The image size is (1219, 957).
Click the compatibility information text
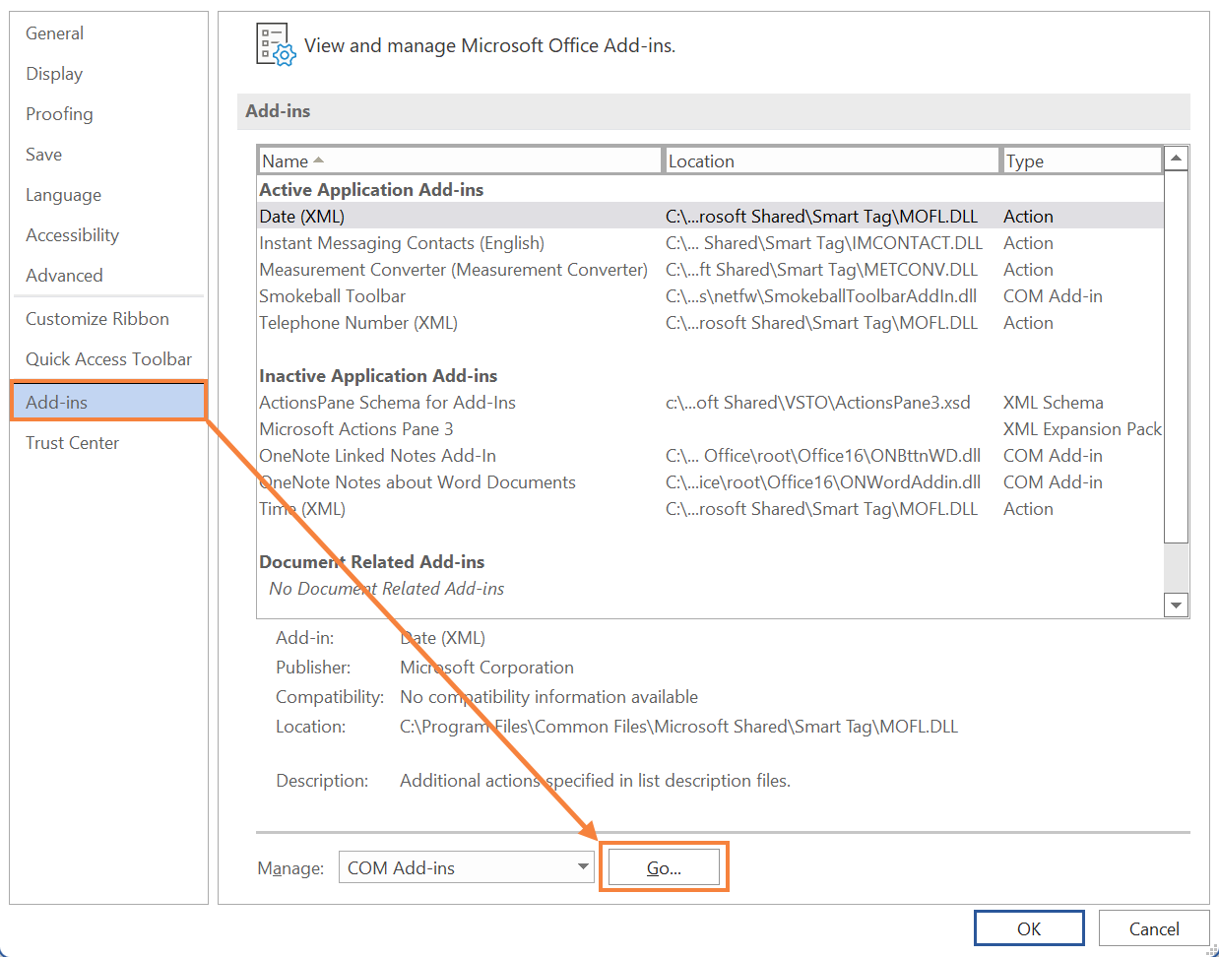click(x=548, y=697)
